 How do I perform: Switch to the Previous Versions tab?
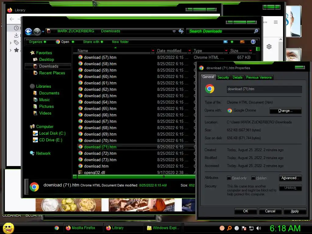[x=259, y=77]
